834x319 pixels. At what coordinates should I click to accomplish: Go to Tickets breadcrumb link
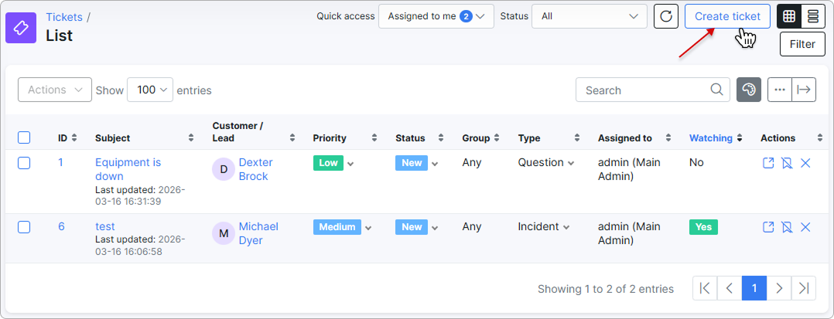pos(63,17)
